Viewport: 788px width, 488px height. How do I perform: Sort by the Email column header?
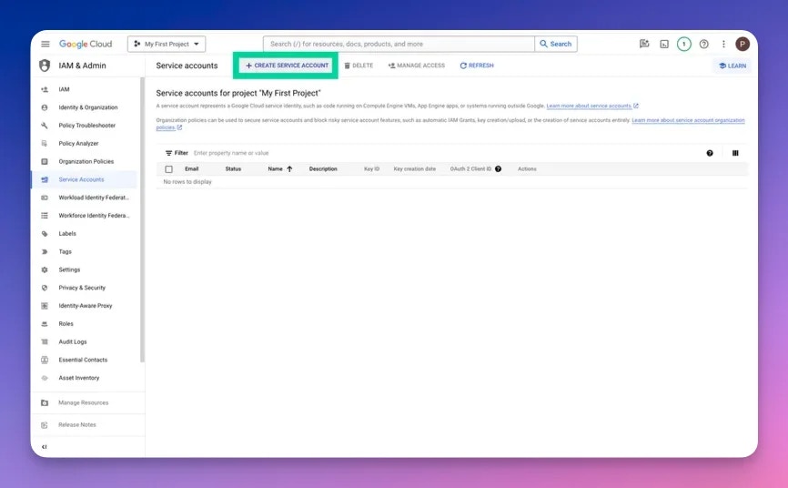pos(191,169)
